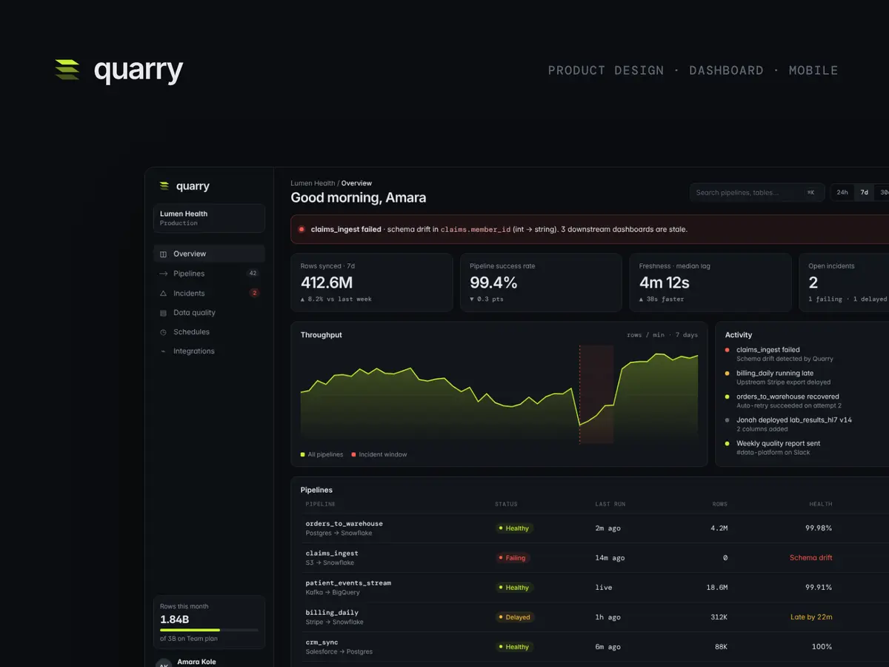
Task: Click the Pipelines arrow icon in sidebar
Action: tap(163, 273)
